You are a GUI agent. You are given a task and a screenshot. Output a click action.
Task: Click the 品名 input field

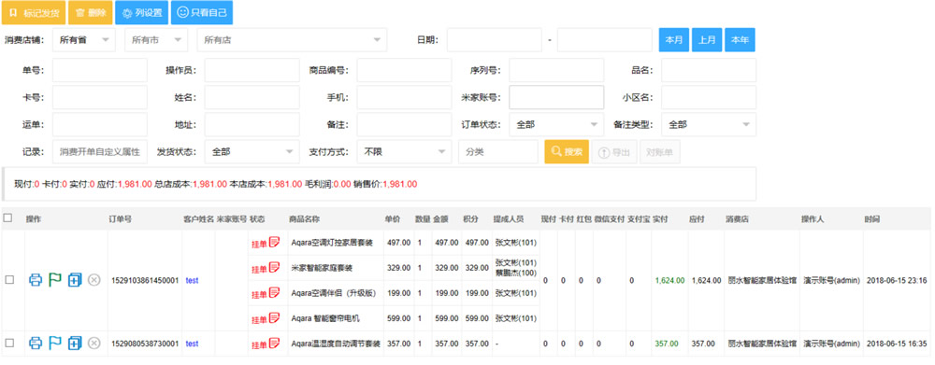coord(709,70)
